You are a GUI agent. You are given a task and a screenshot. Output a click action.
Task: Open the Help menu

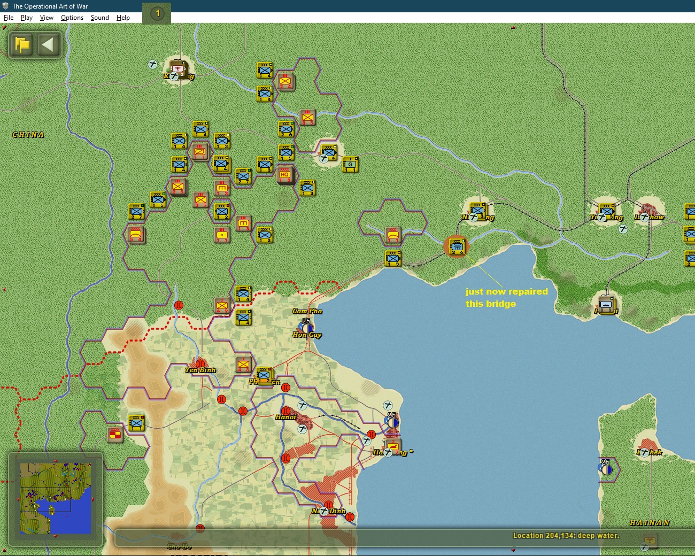pyautogui.click(x=123, y=18)
